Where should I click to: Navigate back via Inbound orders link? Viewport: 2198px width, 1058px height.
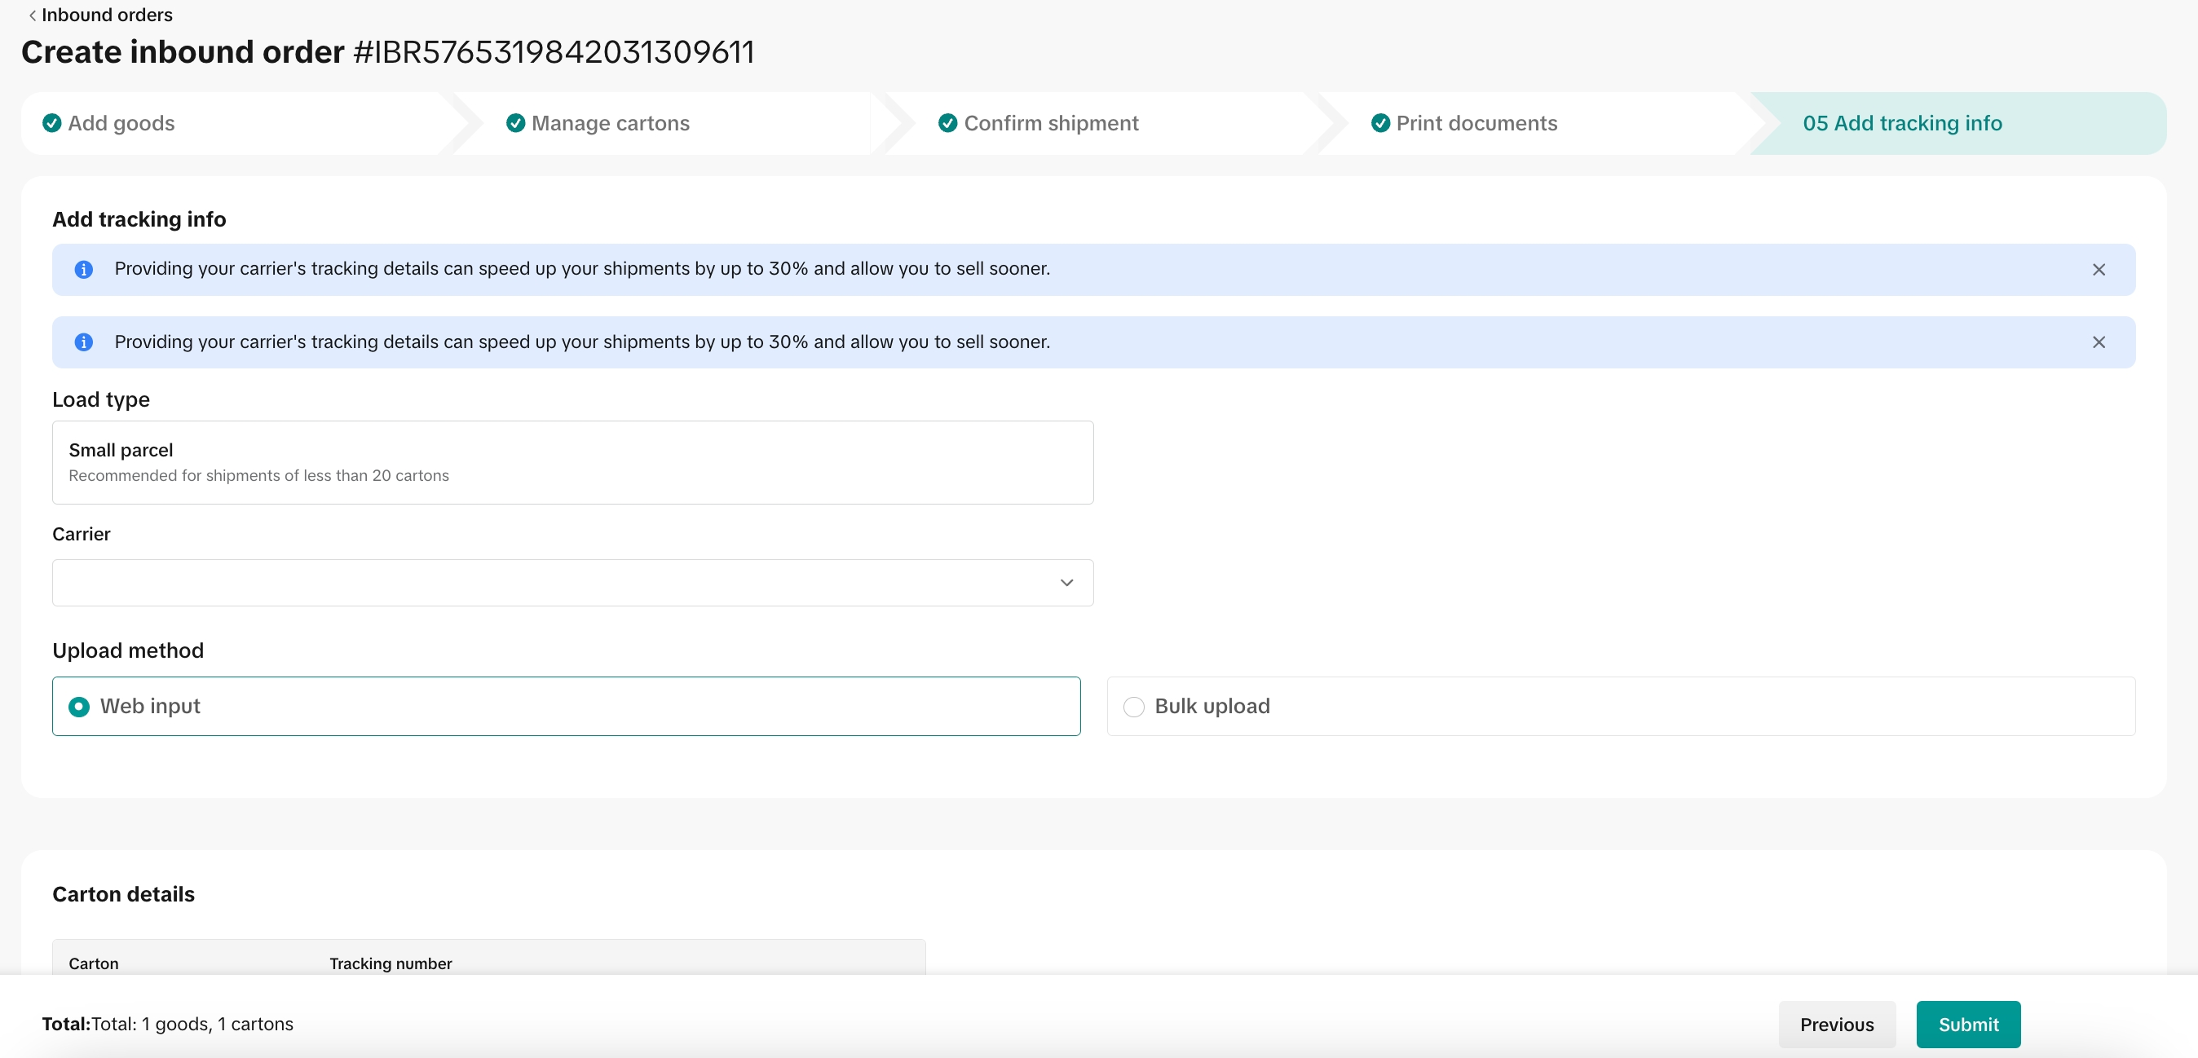(x=107, y=15)
